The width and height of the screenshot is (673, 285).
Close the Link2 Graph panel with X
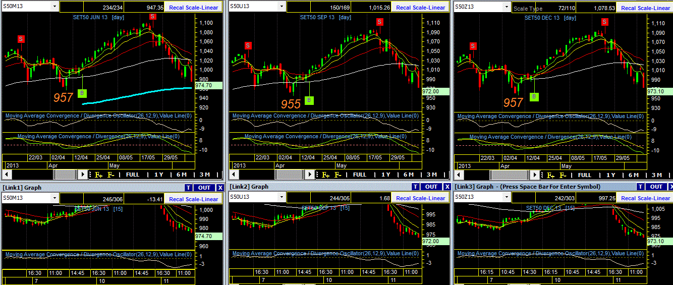tap(448, 187)
